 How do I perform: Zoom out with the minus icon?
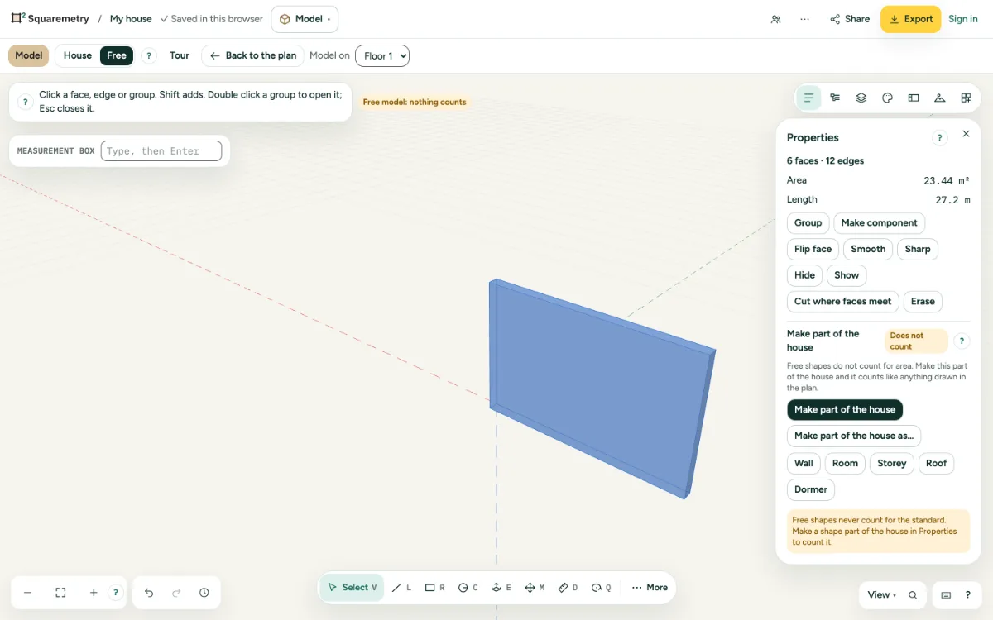coord(27,593)
